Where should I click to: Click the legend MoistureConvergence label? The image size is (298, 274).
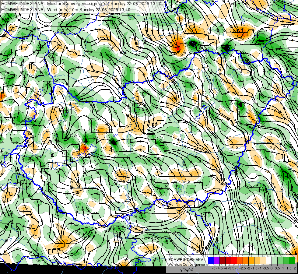[x=187, y=265]
